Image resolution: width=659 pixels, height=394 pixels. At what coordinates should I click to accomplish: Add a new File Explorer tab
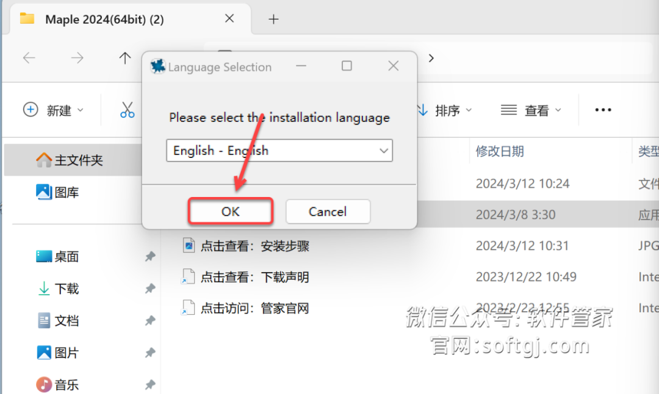pyautogui.click(x=273, y=19)
